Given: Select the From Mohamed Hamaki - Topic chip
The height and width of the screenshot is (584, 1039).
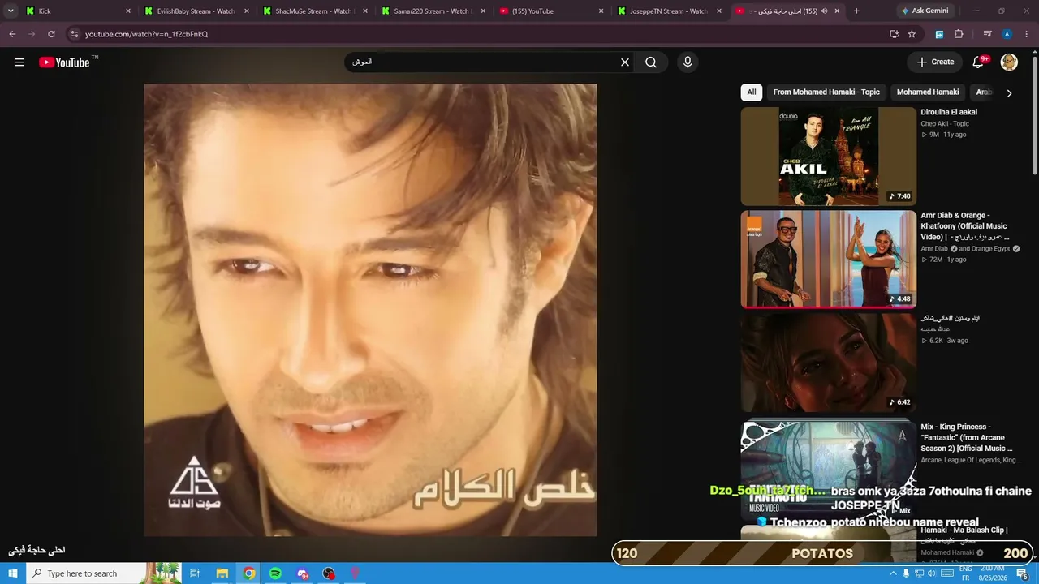Looking at the screenshot, I should (826, 92).
